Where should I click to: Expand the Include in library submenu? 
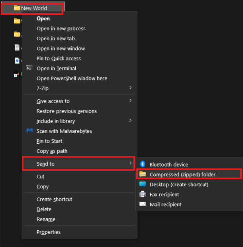tap(130, 121)
